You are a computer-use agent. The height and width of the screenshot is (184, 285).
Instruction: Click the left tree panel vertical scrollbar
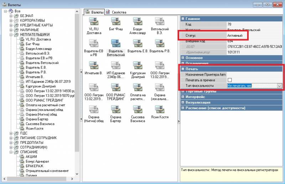click(77, 89)
